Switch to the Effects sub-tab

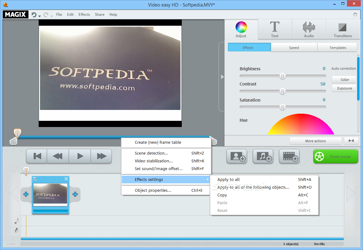click(249, 47)
